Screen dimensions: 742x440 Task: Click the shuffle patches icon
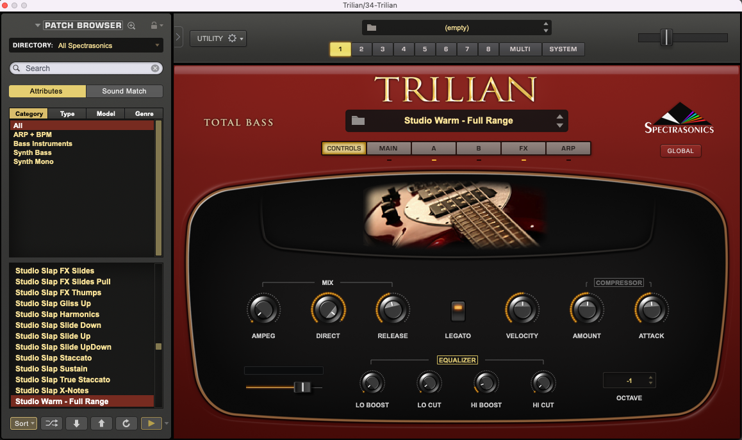(x=51, y=423)
